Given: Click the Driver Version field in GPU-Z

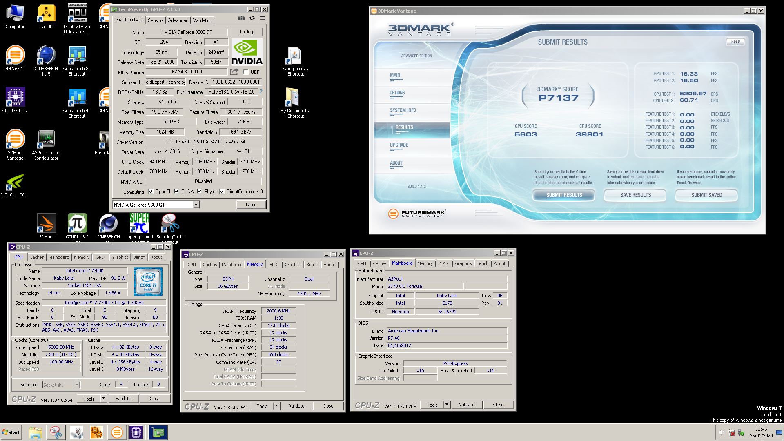Looking at the screenshot, I should click(204, 142).
